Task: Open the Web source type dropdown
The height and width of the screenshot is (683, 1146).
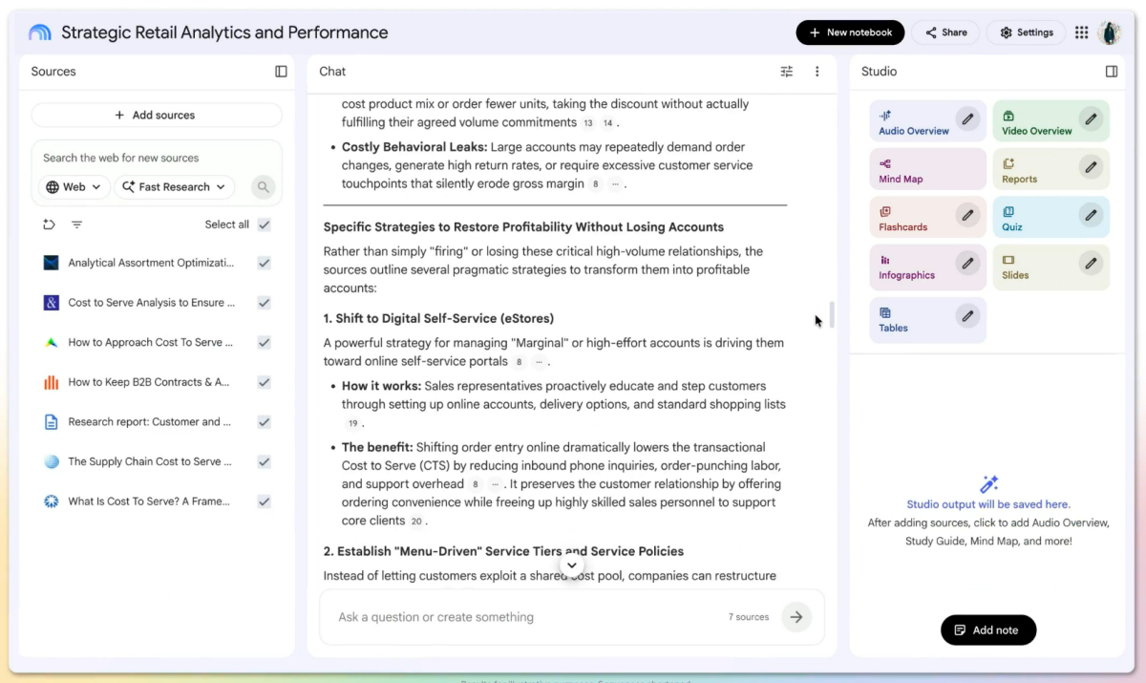Action: pos(74,187)
